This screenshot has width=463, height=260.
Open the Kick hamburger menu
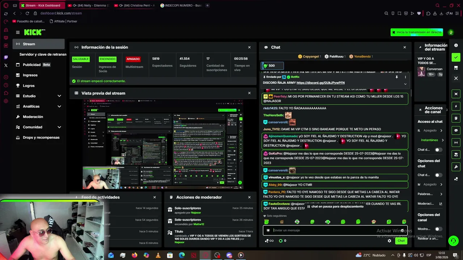(18, 32)
